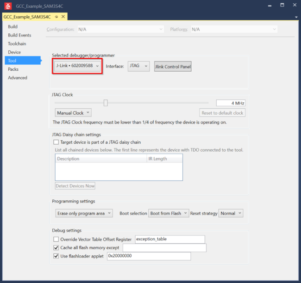Image resolution: width=301 pixels, height=283 pixels.
Task: Click the Jlink Control Panel button
Action: 173,67
